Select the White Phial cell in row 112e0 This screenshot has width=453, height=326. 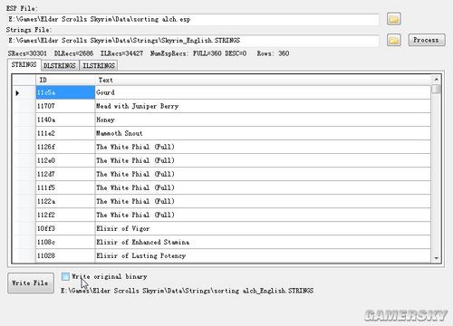coord(263,160)
